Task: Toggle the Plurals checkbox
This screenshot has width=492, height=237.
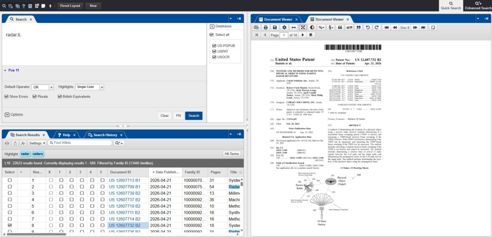Action: [34, 97]
